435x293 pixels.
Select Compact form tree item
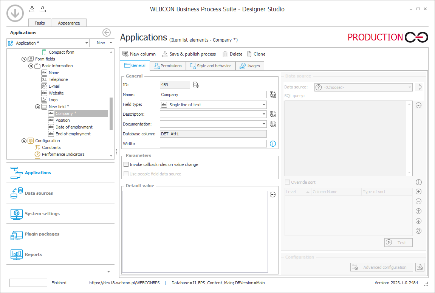tap(62, 52)
